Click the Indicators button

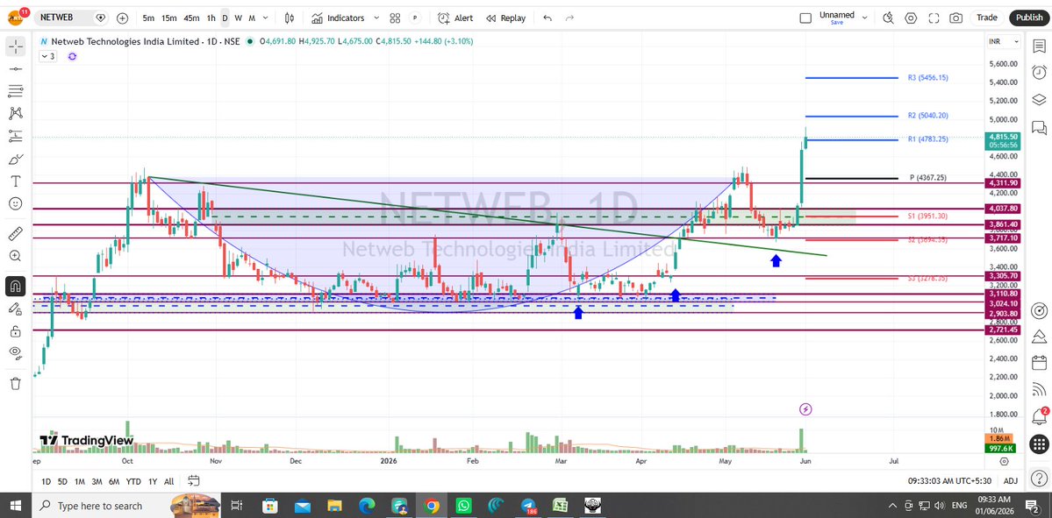pos(339,18)
